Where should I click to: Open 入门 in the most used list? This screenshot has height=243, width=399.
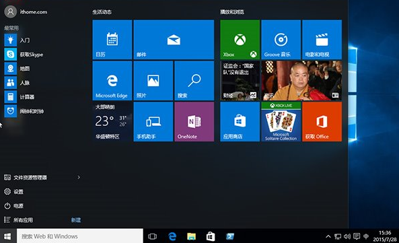point(43,40)
